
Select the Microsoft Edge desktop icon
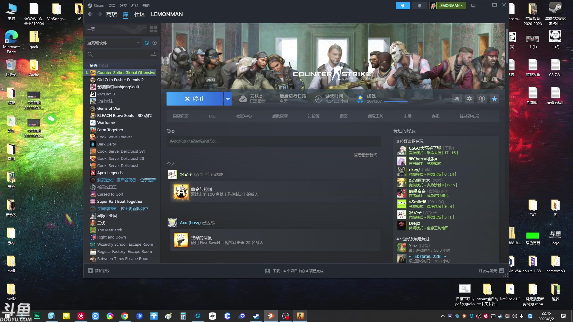pos(11,42)
